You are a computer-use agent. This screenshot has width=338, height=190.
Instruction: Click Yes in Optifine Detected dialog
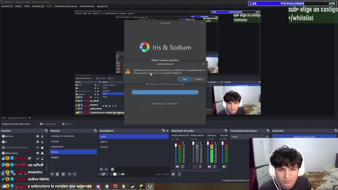click(185, 79)
